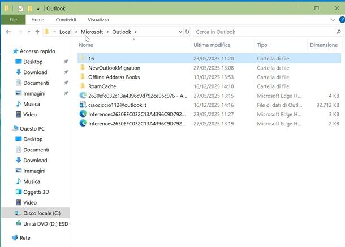Open Oggetti 3D folder
Image resolution: width=345 pixels, height=247 pixels.
[36, 192]
